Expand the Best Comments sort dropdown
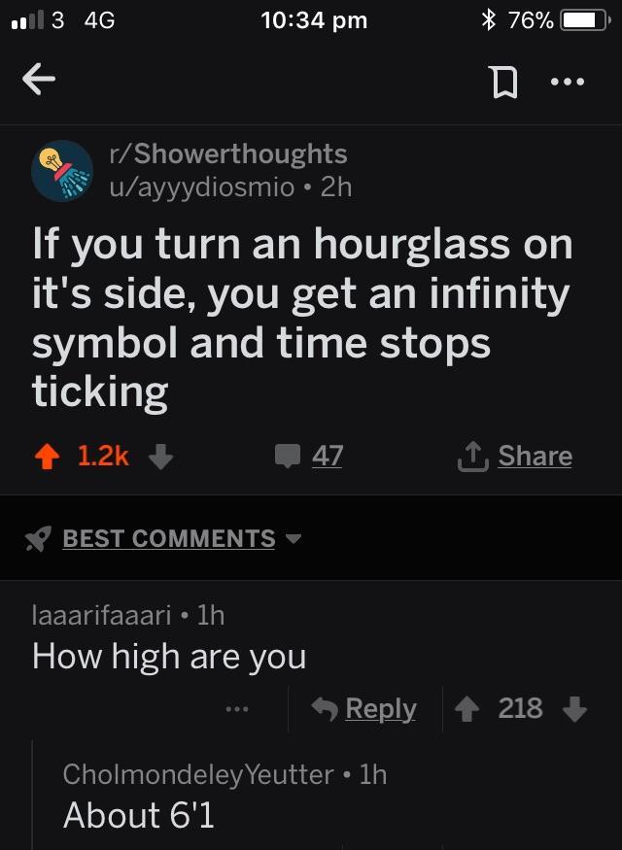This screenshot has height=850, width=622. (294, 538)
